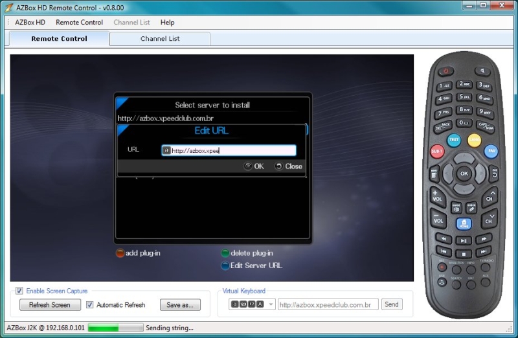Click the status bar progress indicator
Screen dimensions: 518x338
coord(116,328)
